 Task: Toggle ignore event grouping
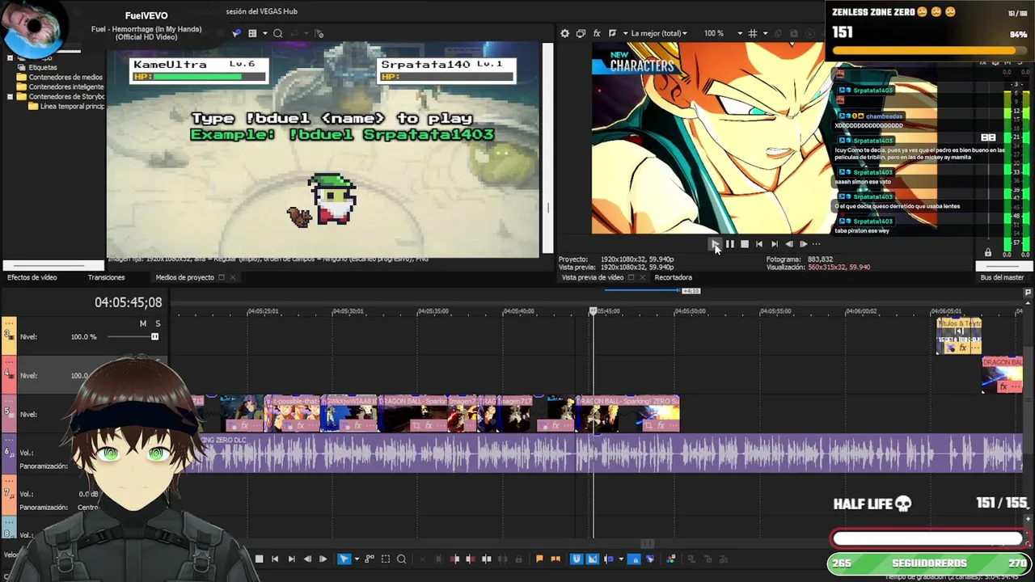pos(650,559)
